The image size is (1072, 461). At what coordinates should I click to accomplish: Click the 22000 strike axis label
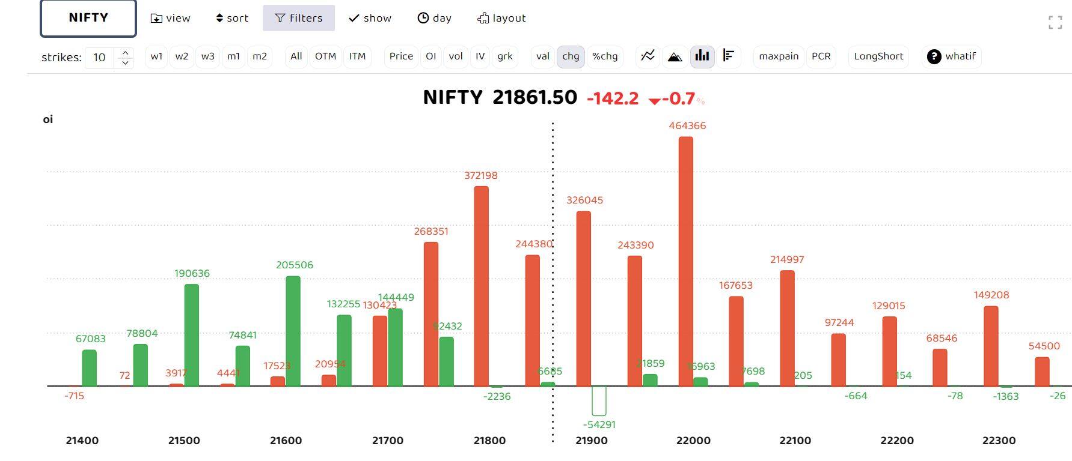click(x=693, y=441)
